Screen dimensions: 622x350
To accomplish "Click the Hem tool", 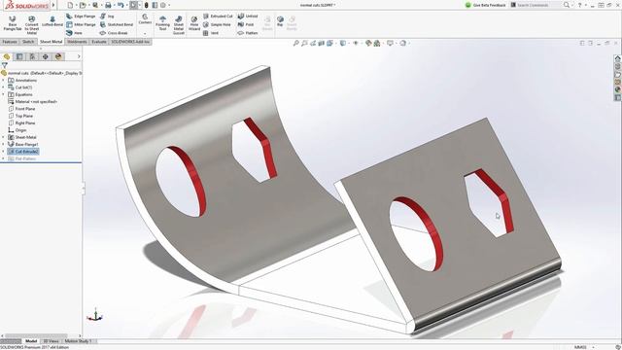I will click(75, 33).
